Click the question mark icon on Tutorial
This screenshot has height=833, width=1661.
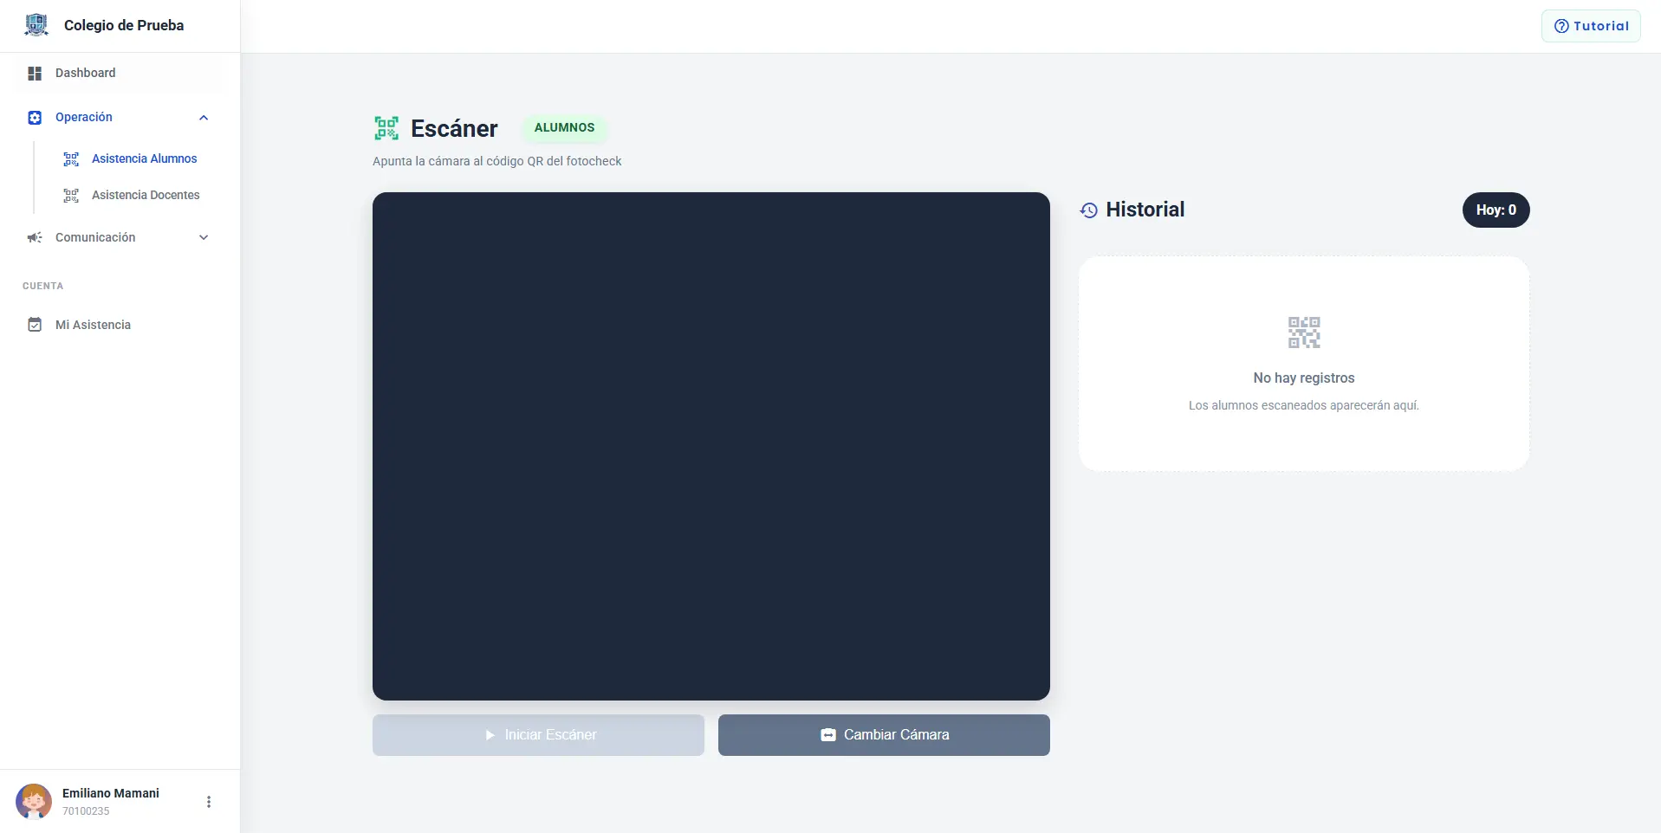1561,26
